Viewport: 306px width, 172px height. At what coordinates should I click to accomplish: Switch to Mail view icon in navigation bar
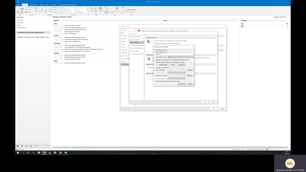coord(17,146)
